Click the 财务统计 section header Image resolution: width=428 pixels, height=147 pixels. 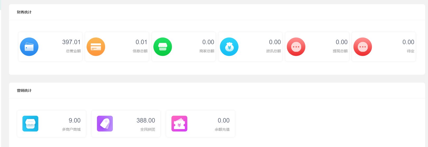[x=24, y=12]
